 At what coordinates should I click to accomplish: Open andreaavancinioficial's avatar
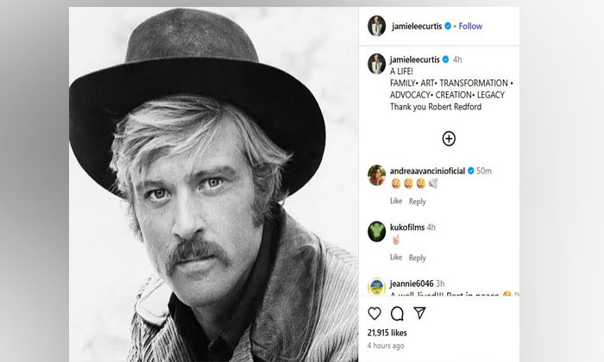(376, 173)
